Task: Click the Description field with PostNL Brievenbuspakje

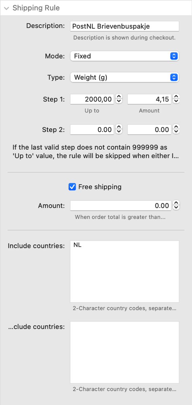Action: 124,26
